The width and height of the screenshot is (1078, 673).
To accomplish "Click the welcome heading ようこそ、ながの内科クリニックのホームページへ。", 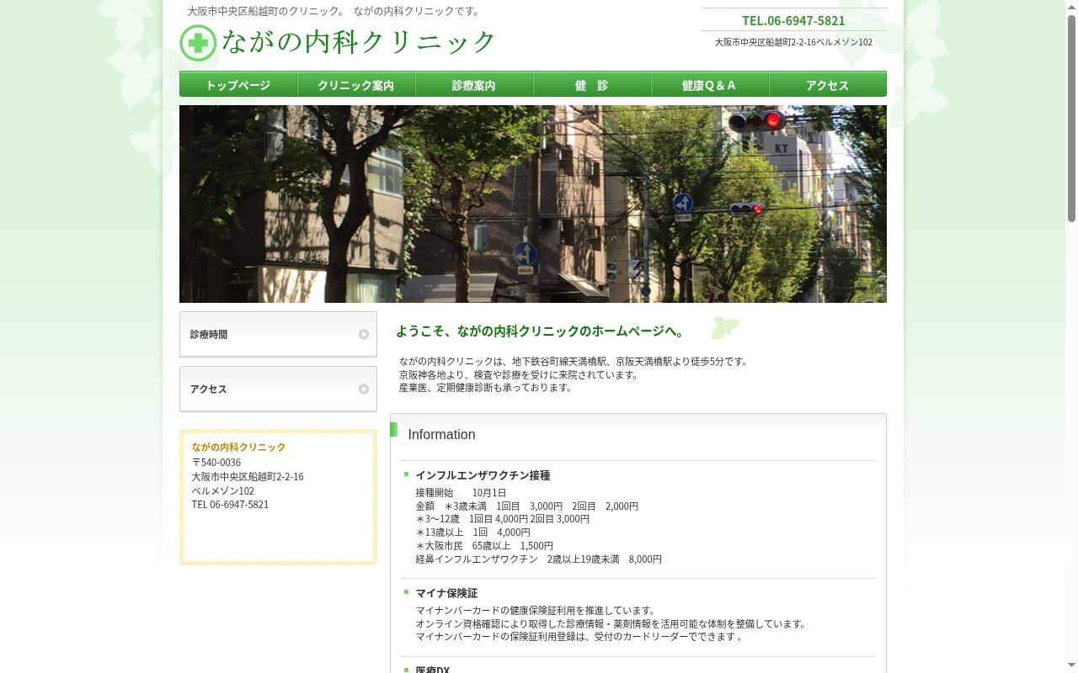I will (x=542, y=331).
